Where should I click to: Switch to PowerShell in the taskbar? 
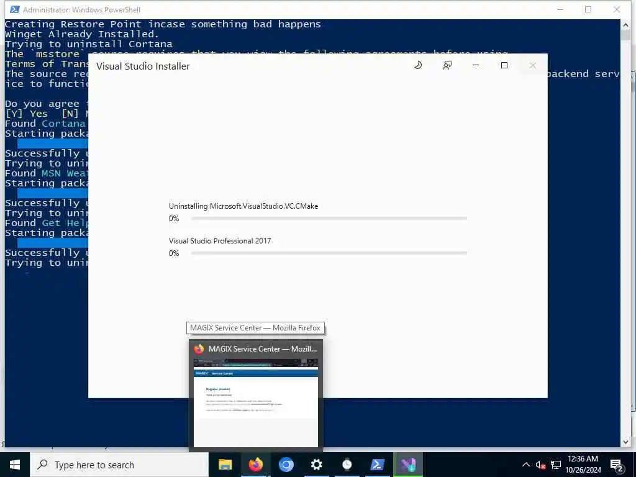click(x=377, y=465)
